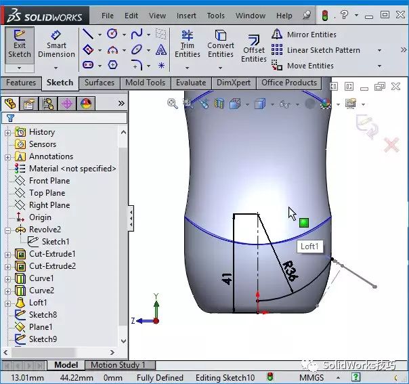This screenshot has width=409, height=384.
Task: Open the Help question mark icon
Action: 344,15
